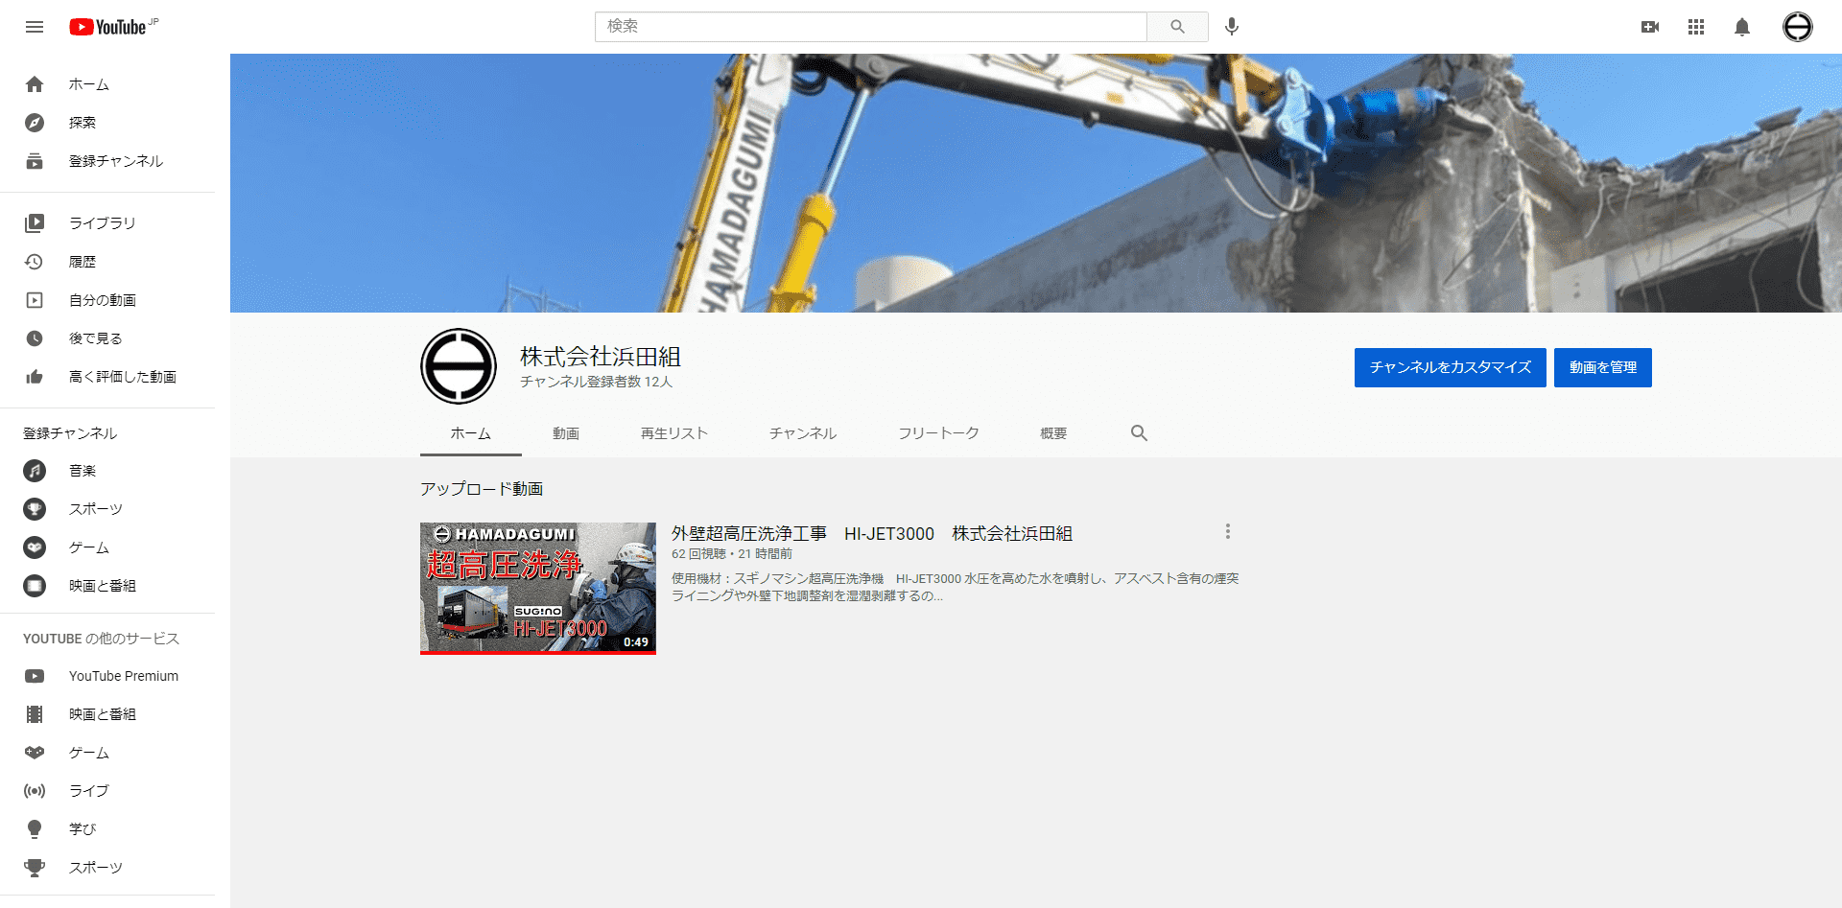Open the 音楽 subscribed channel
The width and height of the screenshot is (1842, 908).
pyautogui.click(x=107, y=471)
